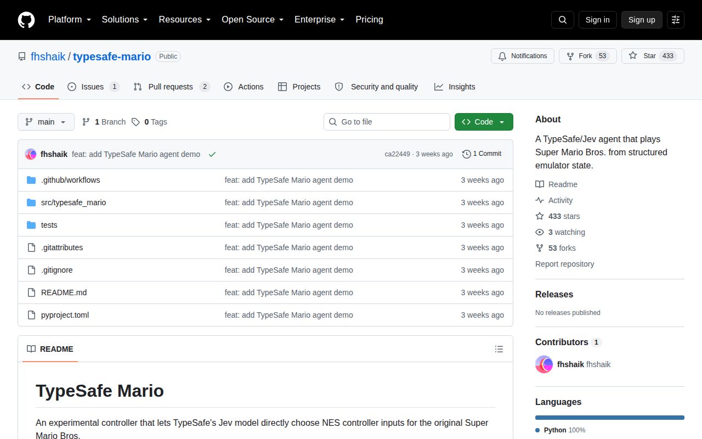Expand the green Code dropdown button
Viewport: 702px width, 439px height.
point(484,122)
